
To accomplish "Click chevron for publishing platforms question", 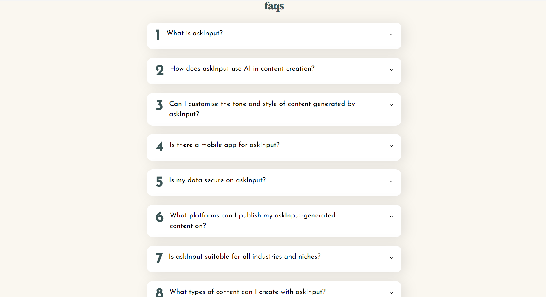I will tap(391, 217).
